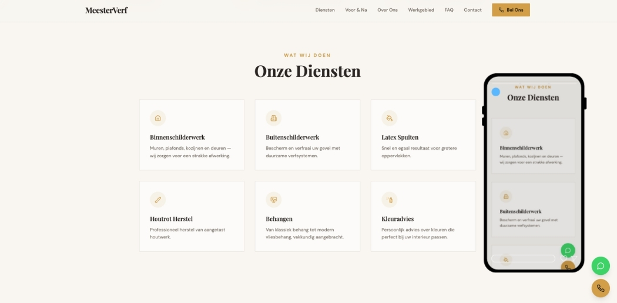Click the MeesterVerf logo
This screenshot has height=303, width=617.
[106, 10]
